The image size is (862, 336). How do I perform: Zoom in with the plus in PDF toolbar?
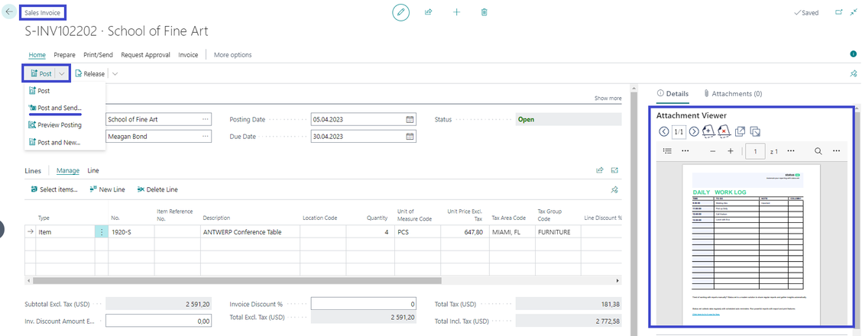(731, 151)
